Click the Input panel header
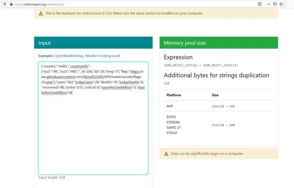 pos(93,43)
